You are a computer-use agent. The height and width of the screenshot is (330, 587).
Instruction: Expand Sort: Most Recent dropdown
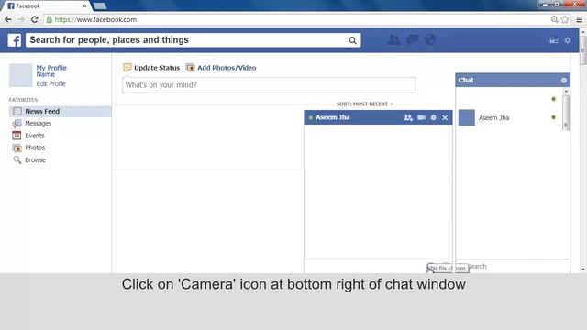pos(365,104)
